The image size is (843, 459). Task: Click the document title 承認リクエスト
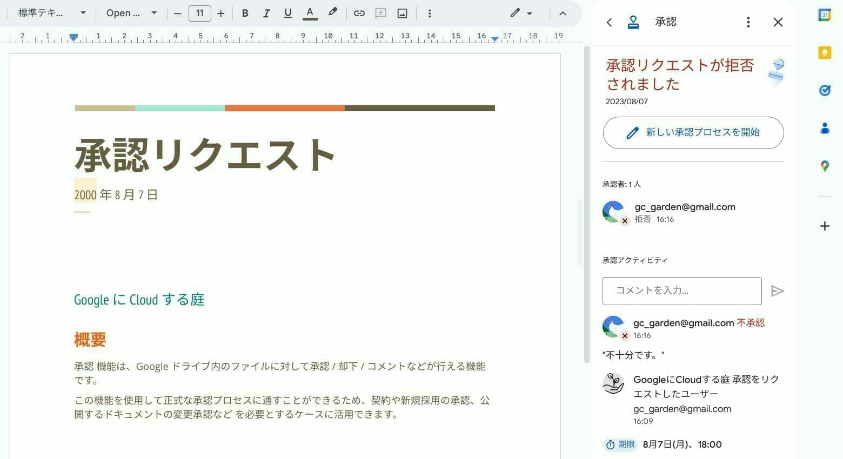pyautogui.click(x=205, y=154)
